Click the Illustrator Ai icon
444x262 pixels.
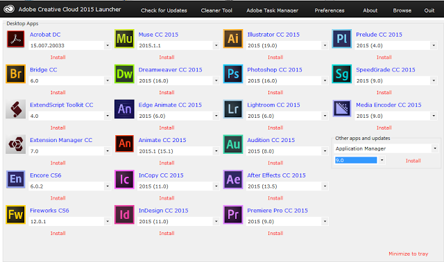pyautogui.click(x=233, y=39)
